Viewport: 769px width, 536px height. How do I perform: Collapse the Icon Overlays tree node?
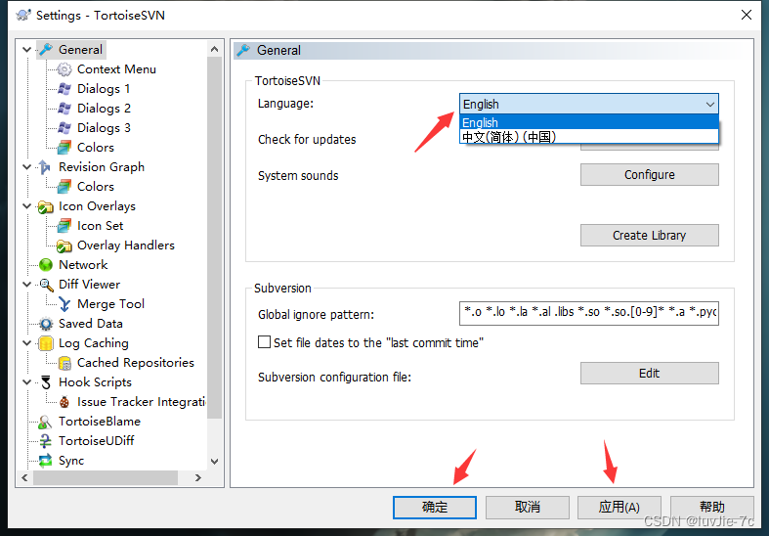pyautogui.click(x=27, y=206)
